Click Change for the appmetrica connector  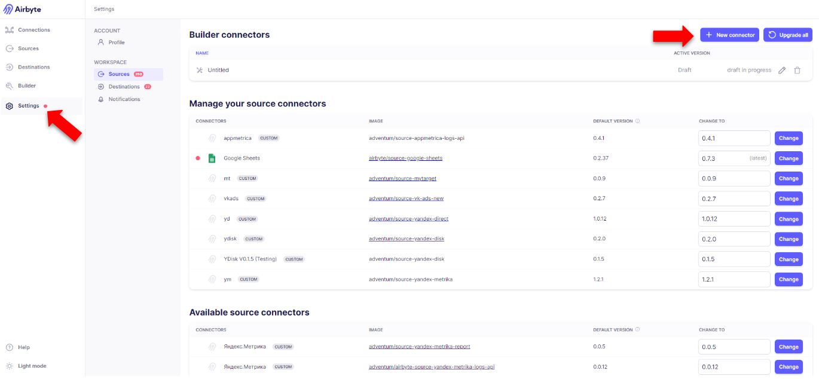point(789,138)
